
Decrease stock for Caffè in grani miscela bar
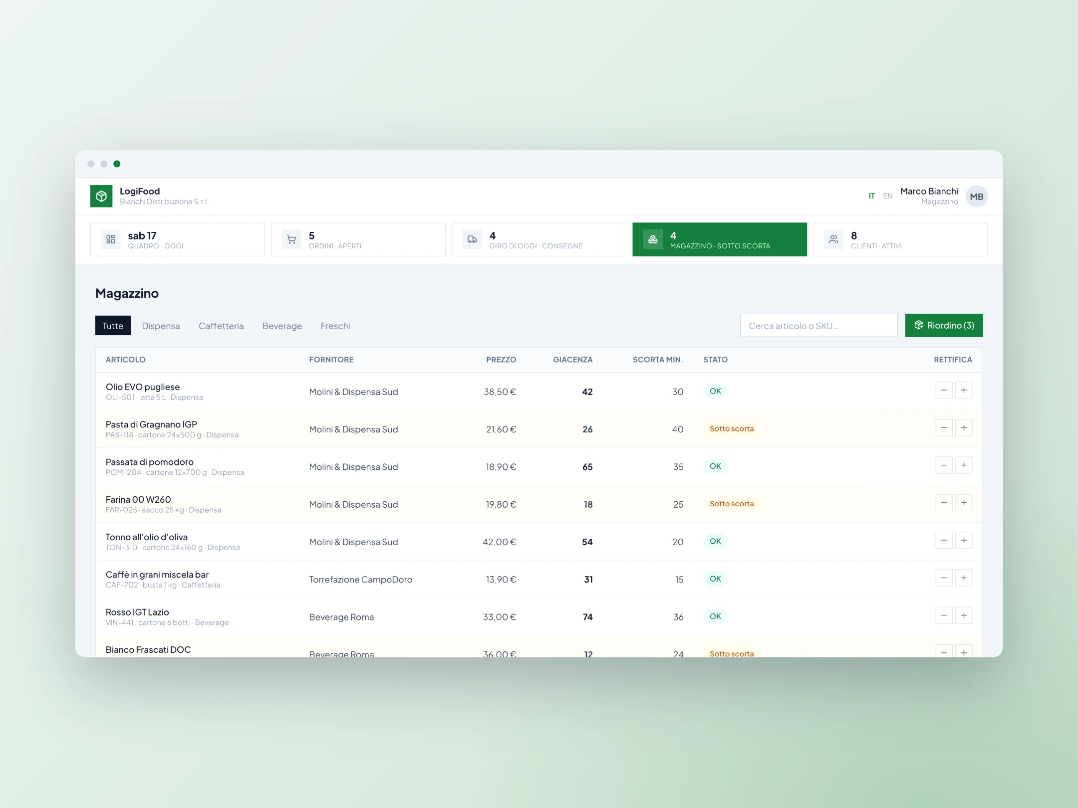click(944, 578)
